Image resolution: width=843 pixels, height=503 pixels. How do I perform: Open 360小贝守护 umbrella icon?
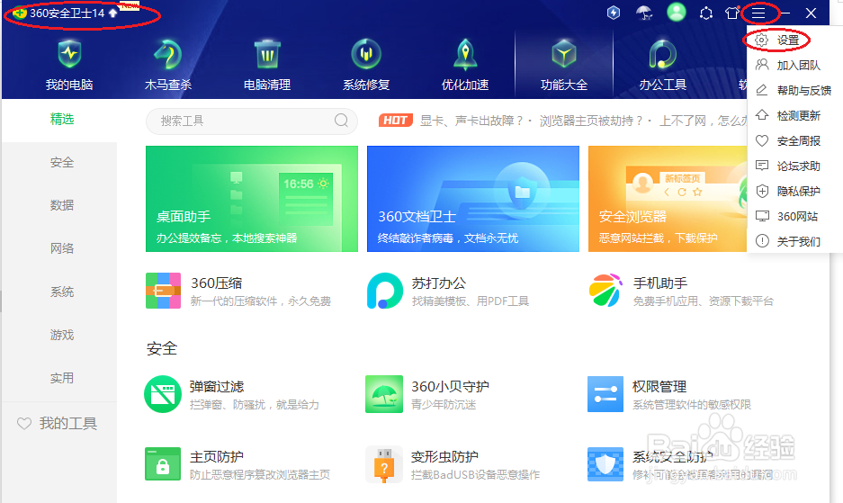[x=384, y=394]
